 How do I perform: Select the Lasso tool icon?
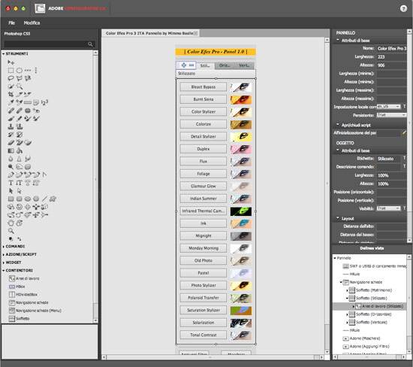11,78
